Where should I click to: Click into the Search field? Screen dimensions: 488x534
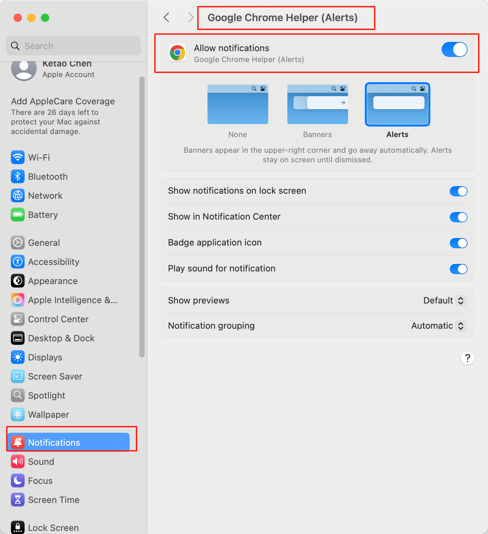[73, 46]
